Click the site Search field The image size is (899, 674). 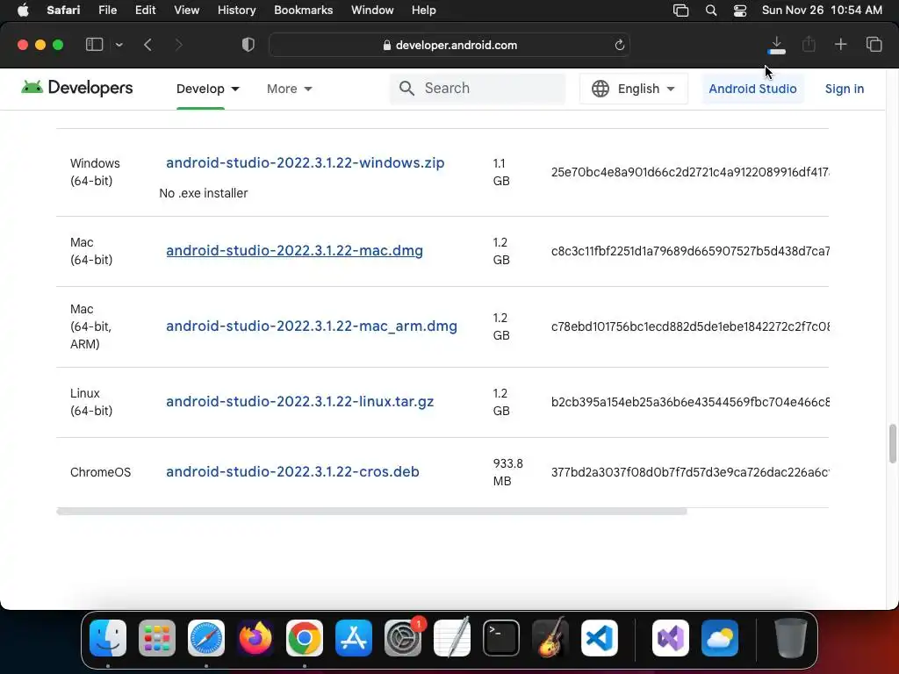[x=478, y=89]
